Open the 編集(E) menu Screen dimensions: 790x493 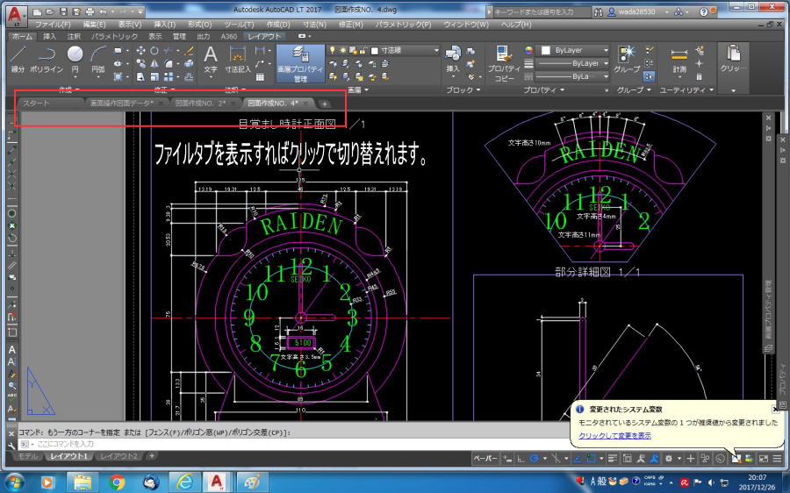point(94,25)
